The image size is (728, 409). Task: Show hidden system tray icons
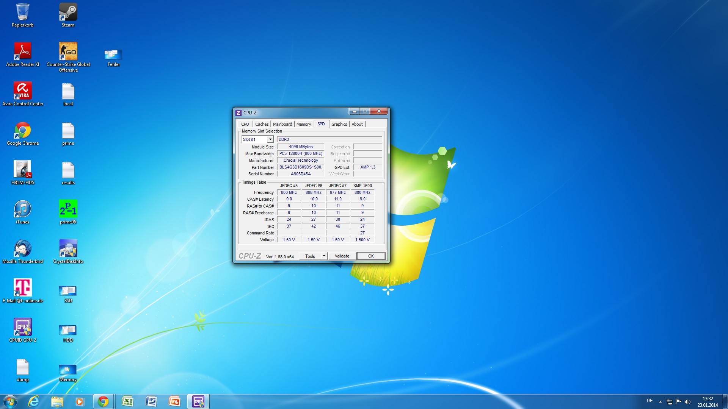[x=660, y=401]
